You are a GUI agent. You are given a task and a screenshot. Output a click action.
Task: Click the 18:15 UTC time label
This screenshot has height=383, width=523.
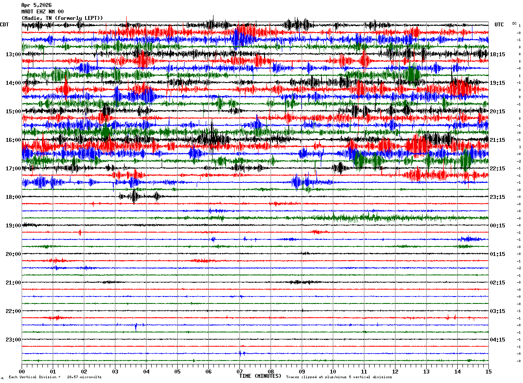click(497, 54)
